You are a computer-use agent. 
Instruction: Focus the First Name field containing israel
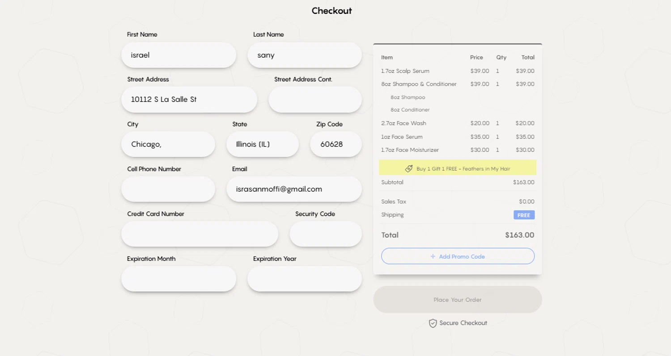(178, 55)
